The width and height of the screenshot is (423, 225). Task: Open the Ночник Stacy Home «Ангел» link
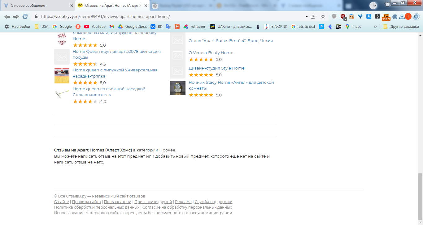click(x=231, y=85)
